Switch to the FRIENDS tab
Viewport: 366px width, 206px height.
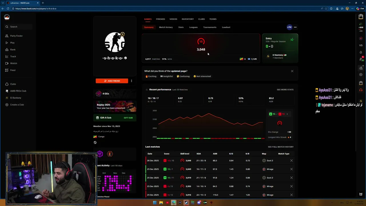pyautogui.click(x=160, y=19)
